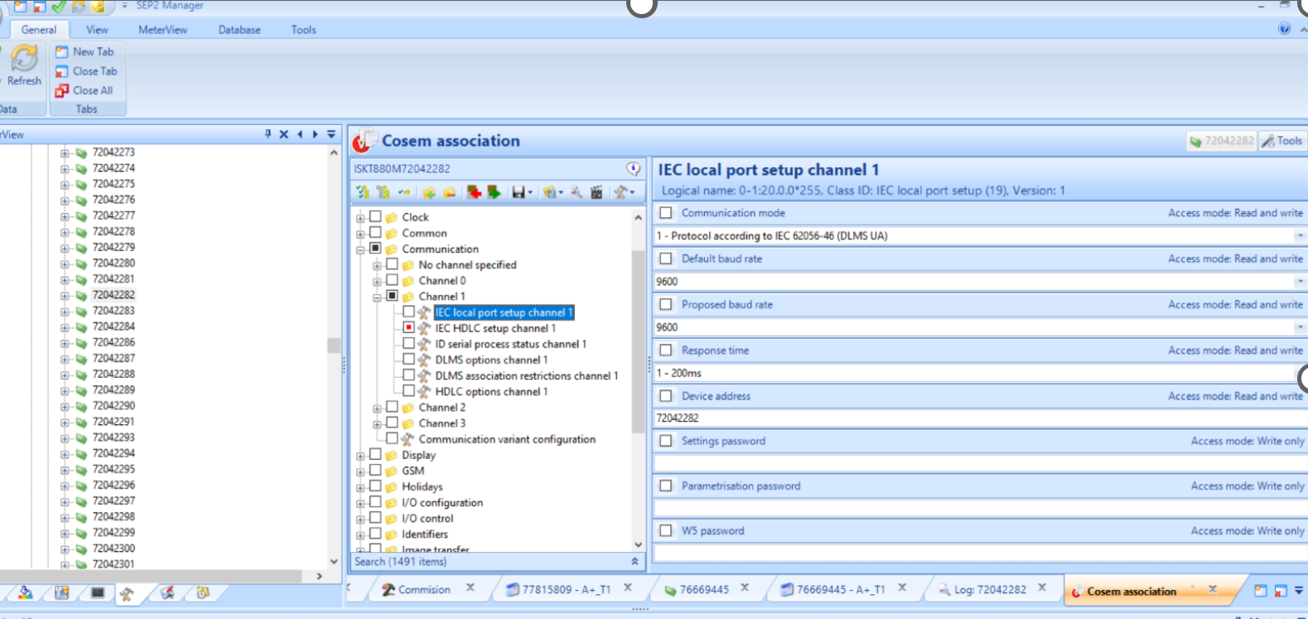Click New Tab in the ribbon

pyautogui.click(x=84, y=51)
